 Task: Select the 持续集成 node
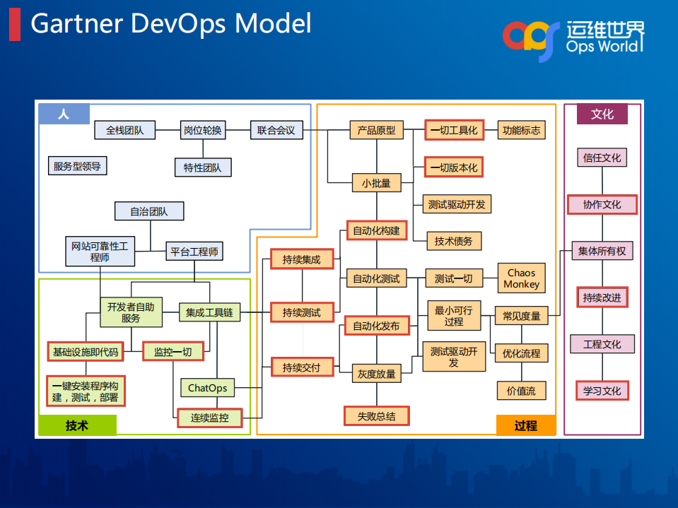click(x=301, y=259)
